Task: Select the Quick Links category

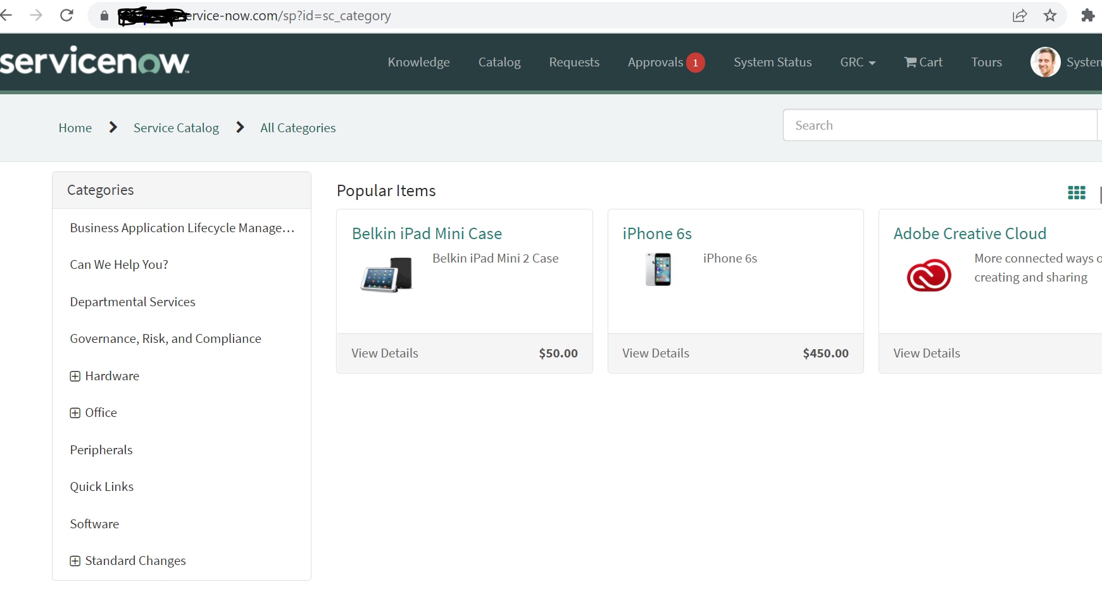Action: 101,487
